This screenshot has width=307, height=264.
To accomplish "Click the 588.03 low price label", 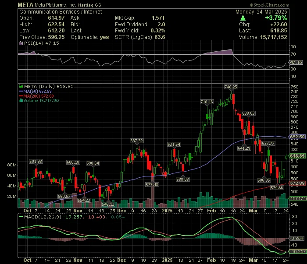I will [183, 179].
